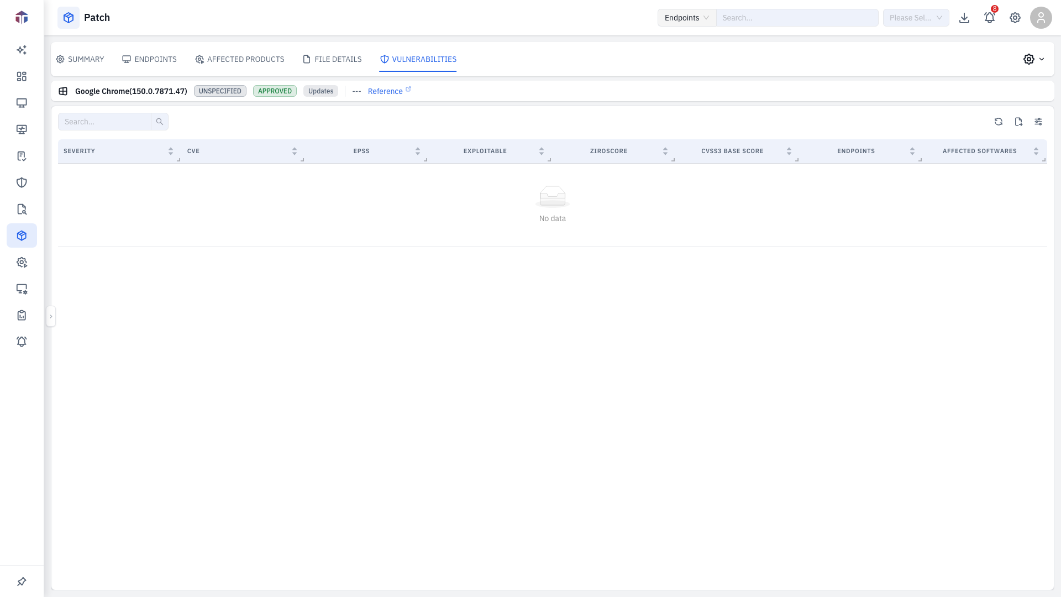Image resolution: width=1061 pixels, height=597 pixels.
Task: Click the app logo in sidebar
Action: coord(22,18)
